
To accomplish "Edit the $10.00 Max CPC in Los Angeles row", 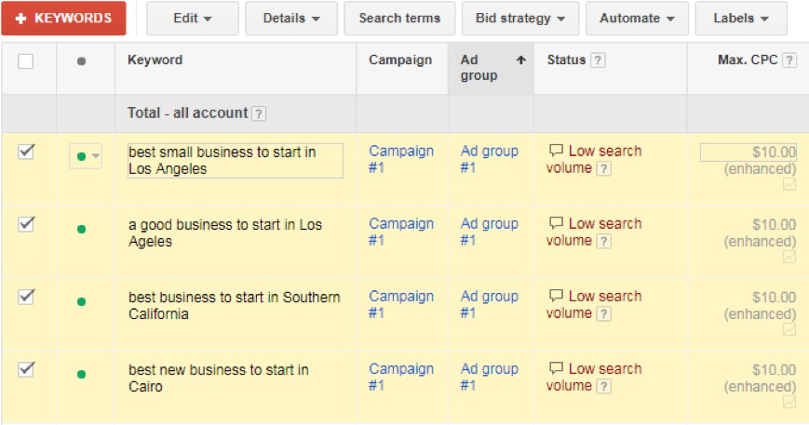I will [748, 152].
